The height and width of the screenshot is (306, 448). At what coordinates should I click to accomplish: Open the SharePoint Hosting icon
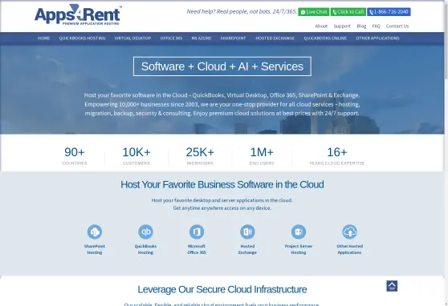coord(95,232)
